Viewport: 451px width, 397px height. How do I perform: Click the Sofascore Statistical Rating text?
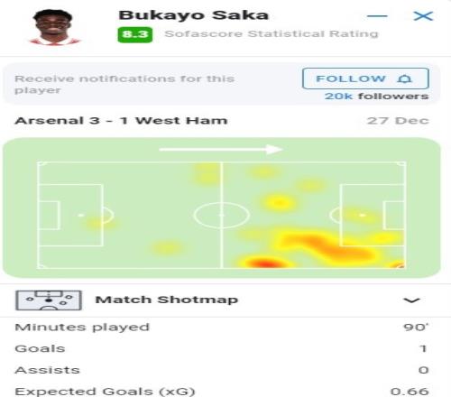(x=272, y=33)
